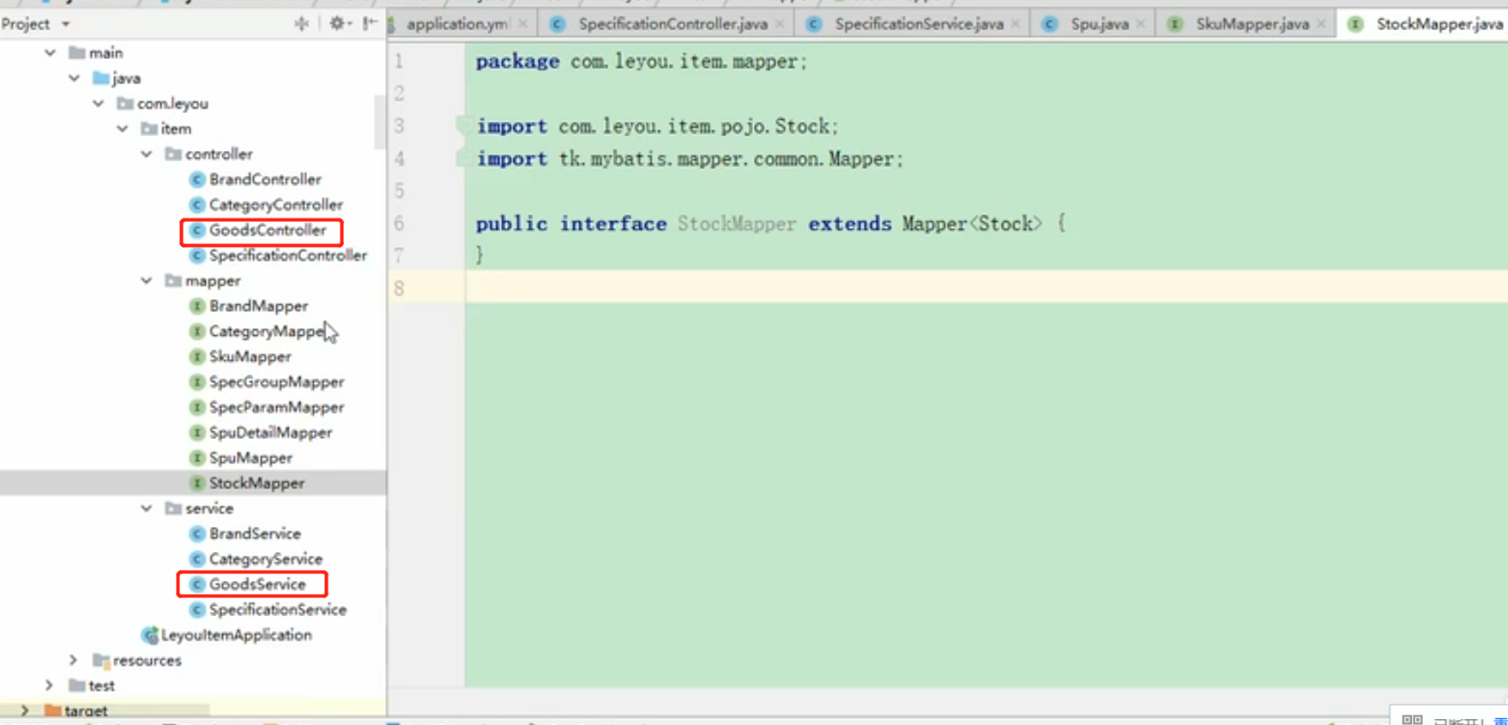Click the StockMapper interface icon in tree
Viewport: 1508px width, 725px height.
(x=197, y=482)
